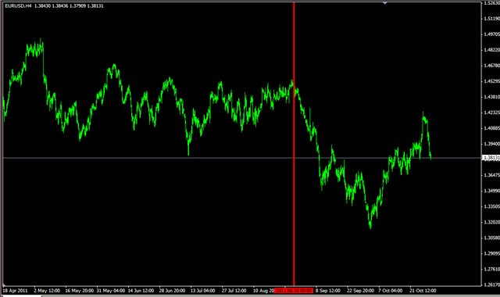Click the 1.29095 price scale label
Screen dimensions: 500x297
point(491,253)
